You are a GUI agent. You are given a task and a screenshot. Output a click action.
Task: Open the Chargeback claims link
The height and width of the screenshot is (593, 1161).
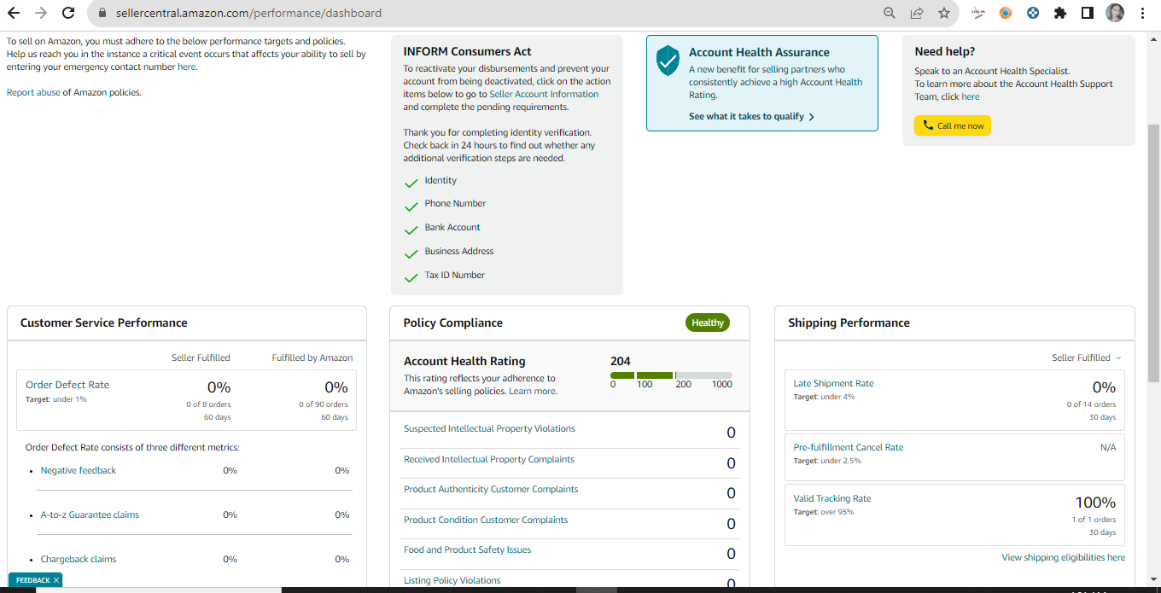point(79,560)
